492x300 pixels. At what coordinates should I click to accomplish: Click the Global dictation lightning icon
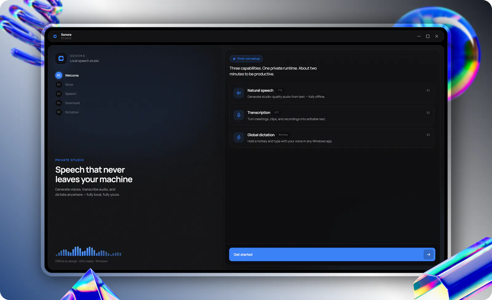coord(239,137)
